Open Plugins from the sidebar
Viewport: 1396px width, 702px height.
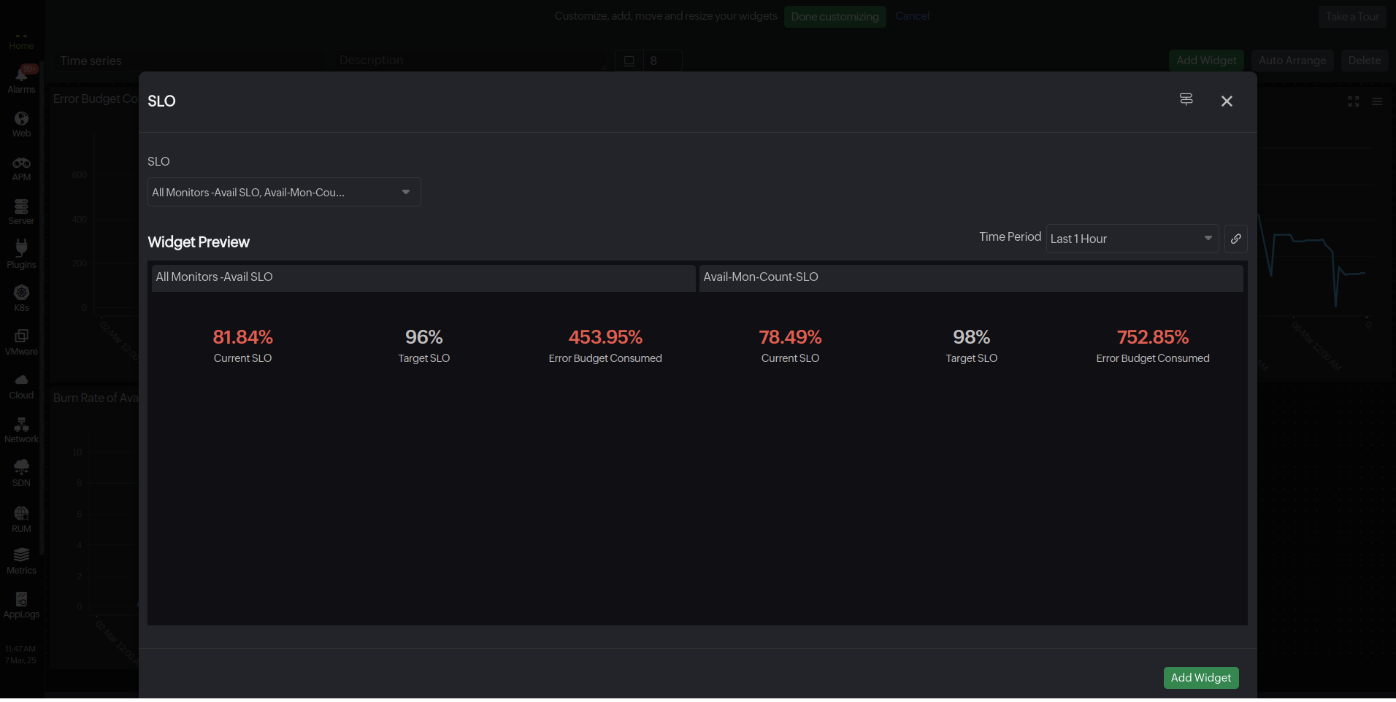(x=21, y=255)
